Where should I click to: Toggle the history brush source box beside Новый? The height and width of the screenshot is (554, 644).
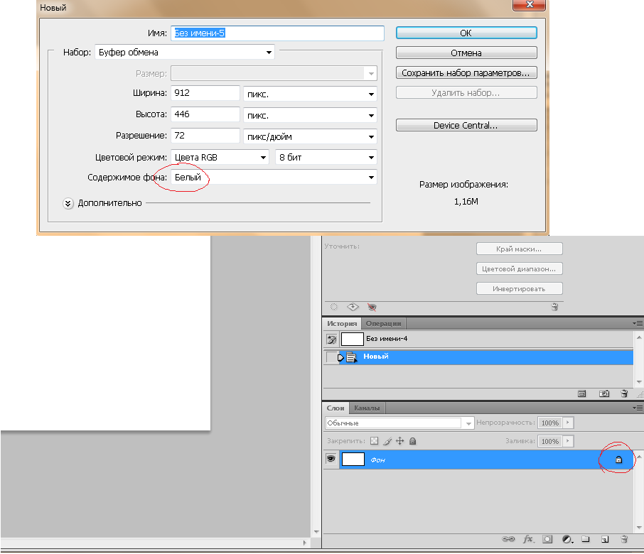(331, 357)
